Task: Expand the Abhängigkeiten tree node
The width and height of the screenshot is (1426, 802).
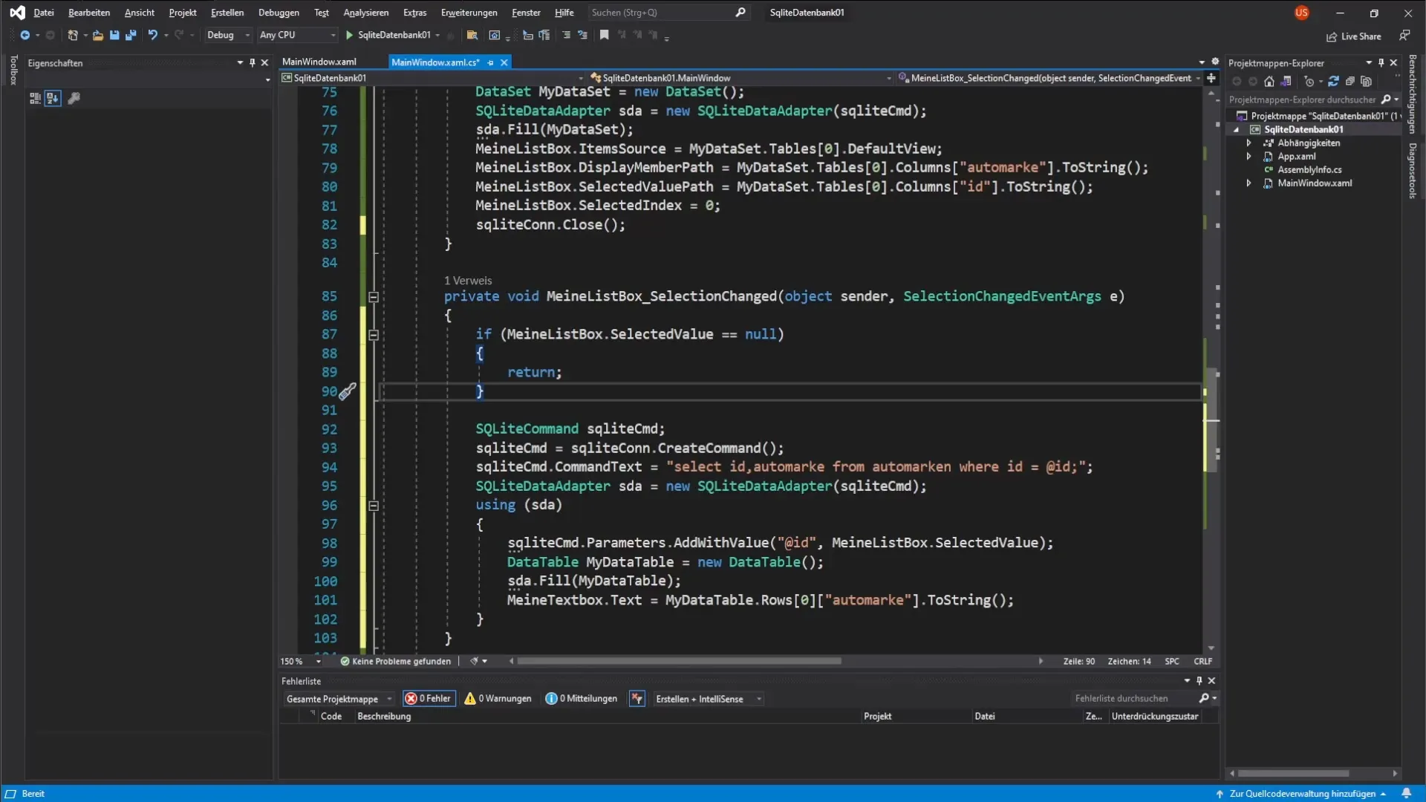Action: pos(1249,143)
